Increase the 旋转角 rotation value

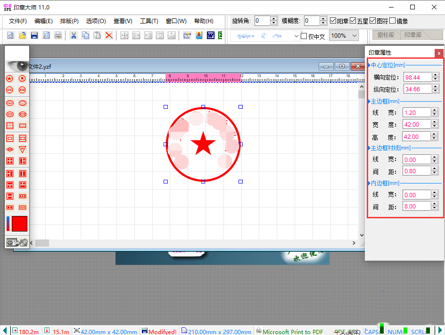pyautogui.click(x=273, y=19)
